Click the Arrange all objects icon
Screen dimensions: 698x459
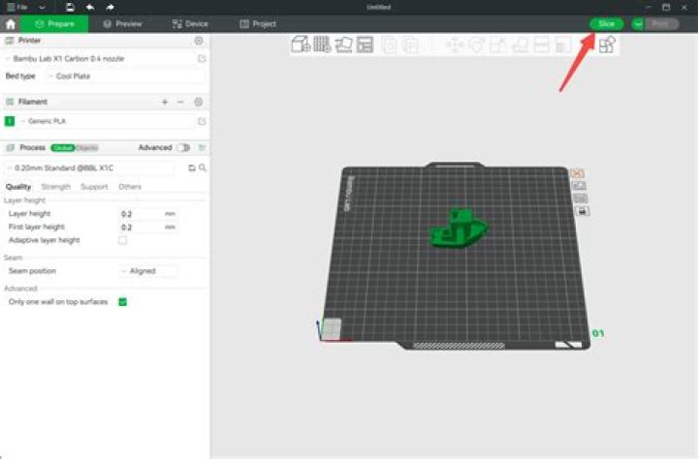pos(365,45)
